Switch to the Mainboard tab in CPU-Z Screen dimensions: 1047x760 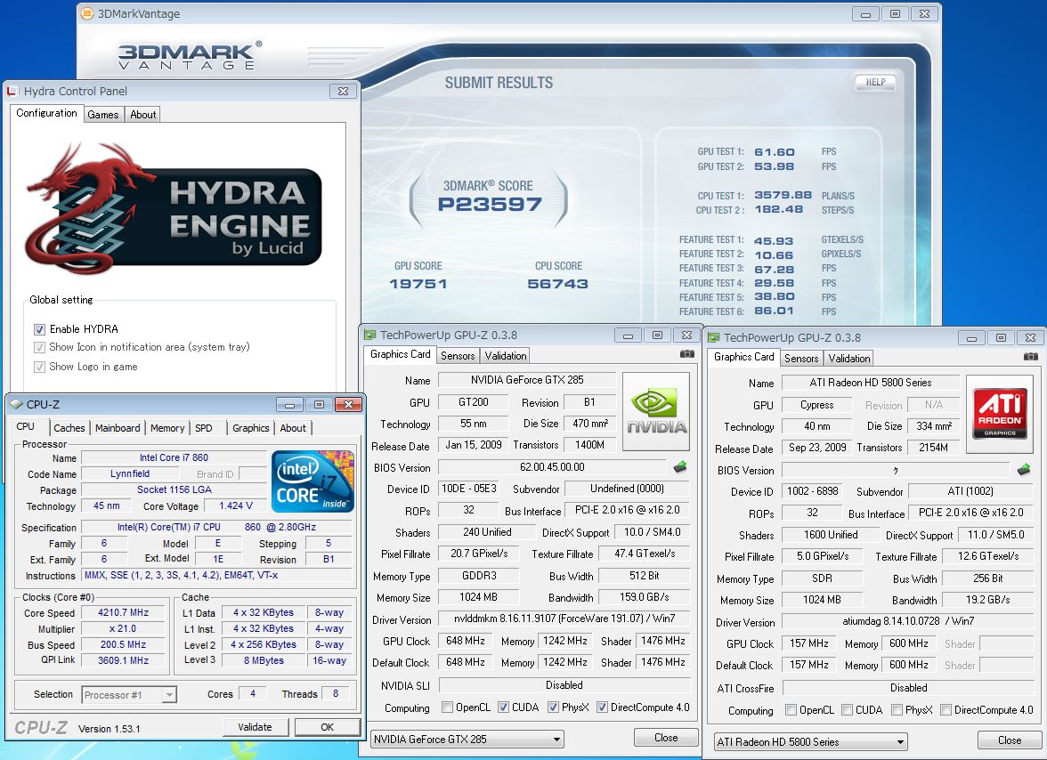[x=118, y=428]
